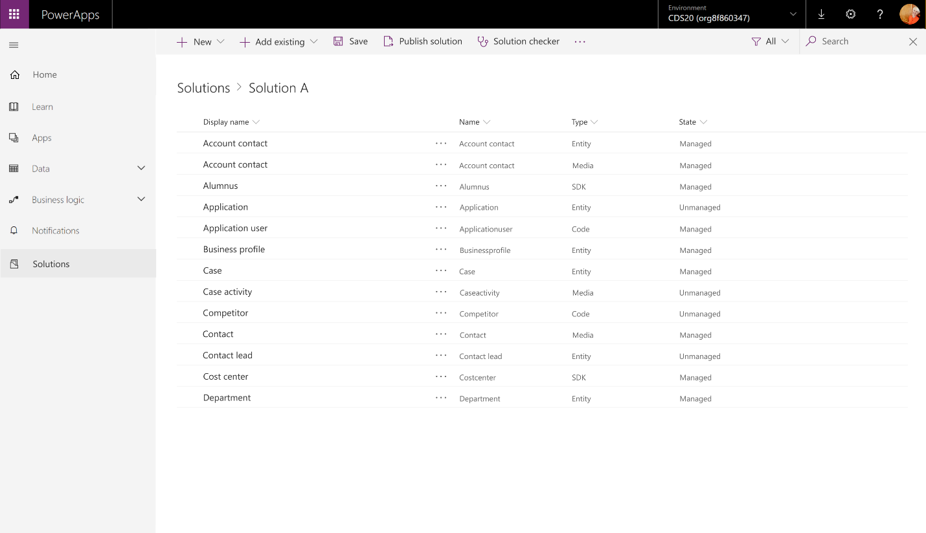Switch environment using Environment picker
926x533 pixels.
[x=732, y=14]
